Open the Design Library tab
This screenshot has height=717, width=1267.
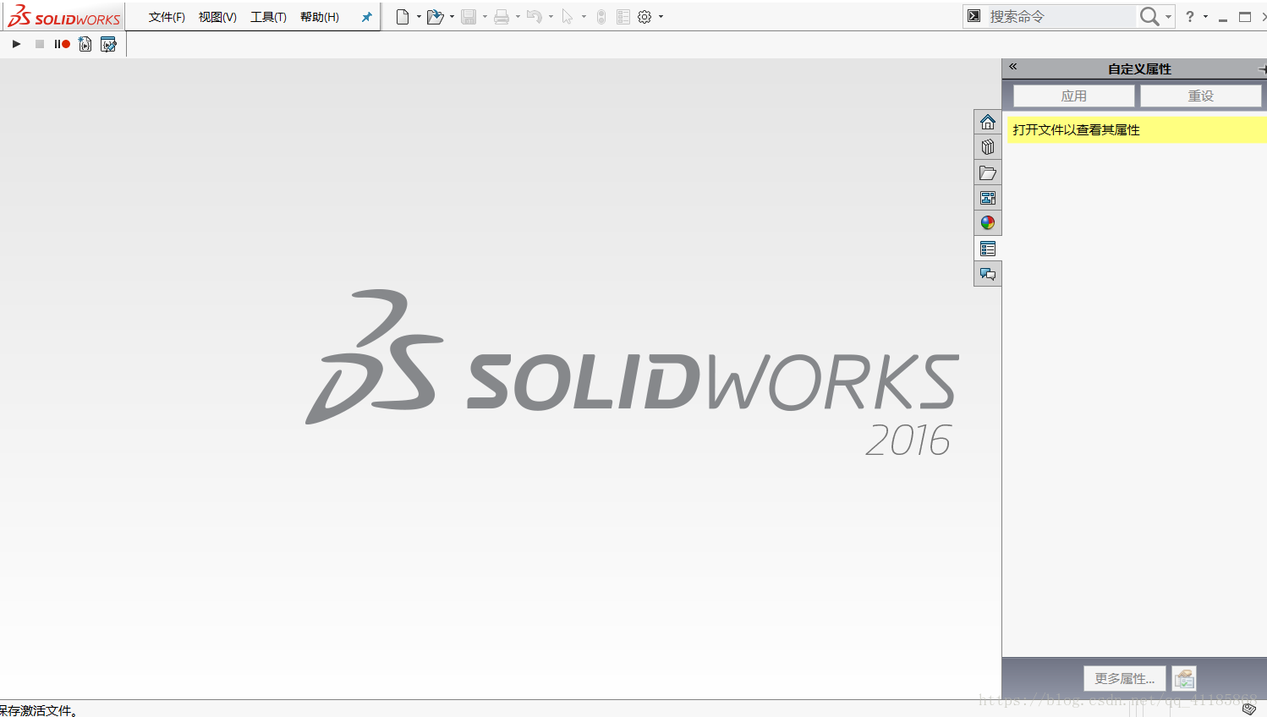[x=988, y=147]
